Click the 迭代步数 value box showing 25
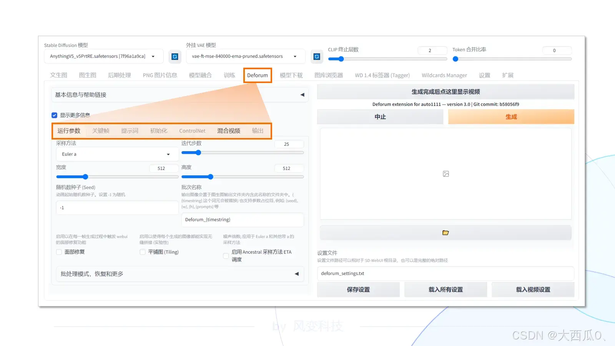Viewport: 615px width, 346px height. [x=289, y=144]
